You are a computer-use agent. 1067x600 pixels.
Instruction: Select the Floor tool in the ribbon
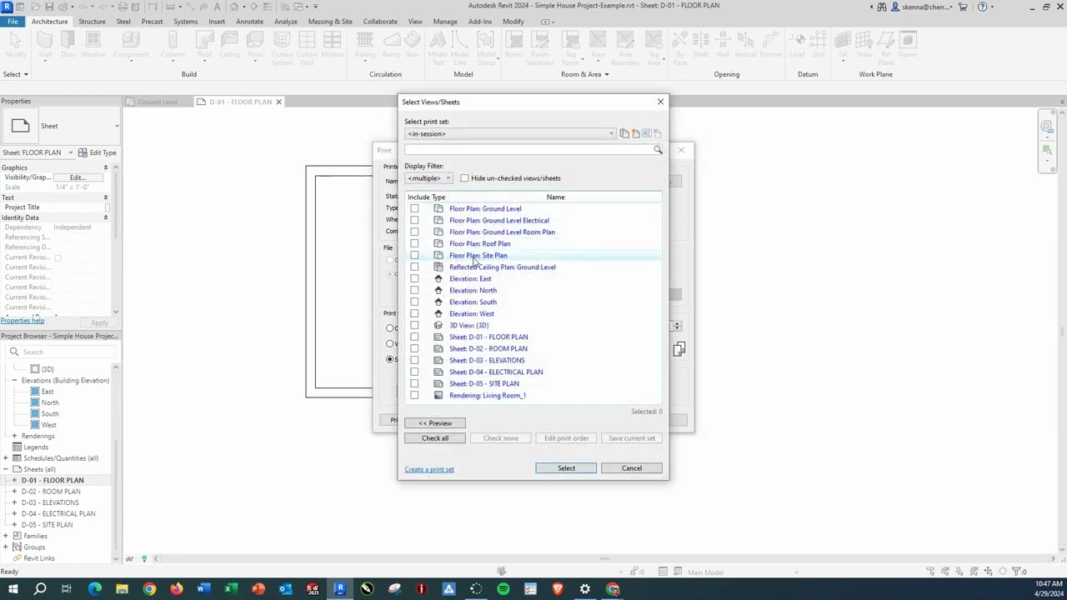[x=256, y=45]
